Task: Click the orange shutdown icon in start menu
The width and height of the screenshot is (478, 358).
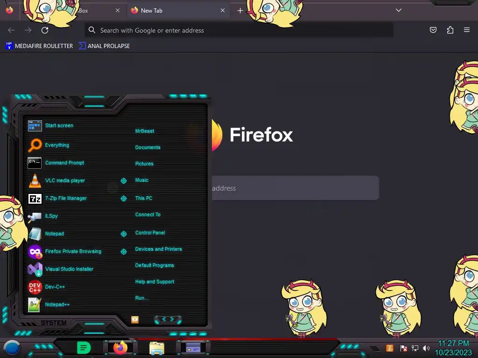Action: pos(135,320)
